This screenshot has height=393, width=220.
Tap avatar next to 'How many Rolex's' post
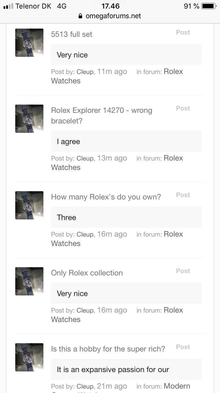pos(29,205)
